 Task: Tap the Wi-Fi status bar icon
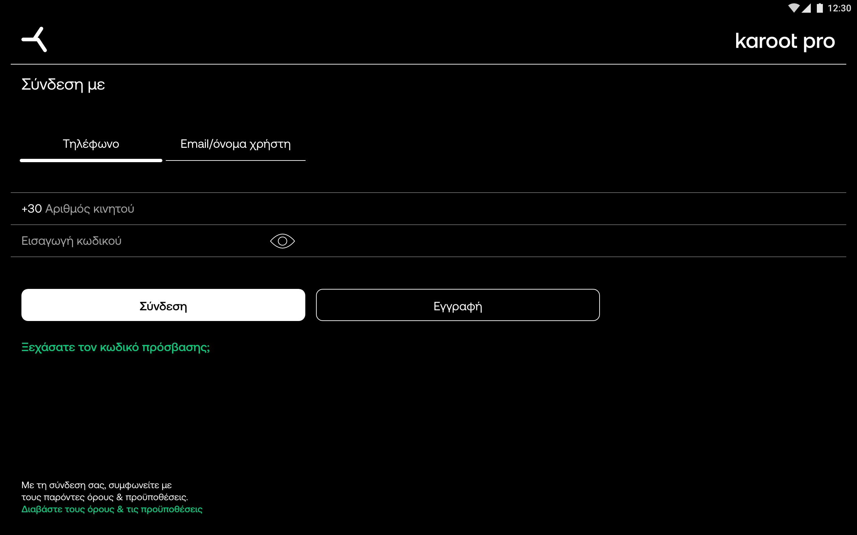click(794, 8)
